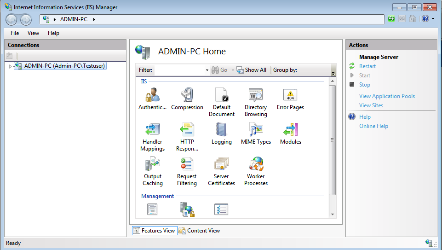This screenshot has width=442, height=250.
Task: Click the blue help question icon in toolbar
Action: point(425,18)
